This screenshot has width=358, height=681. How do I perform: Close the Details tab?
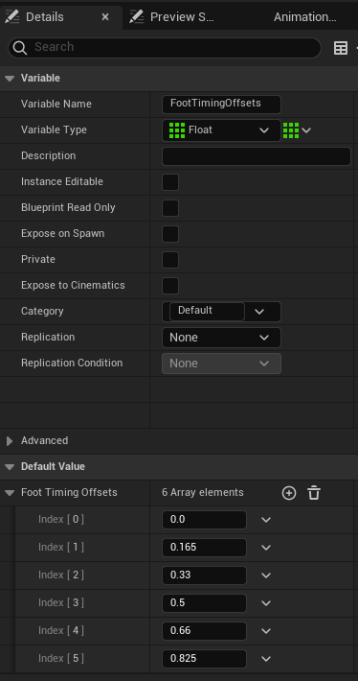105,17
